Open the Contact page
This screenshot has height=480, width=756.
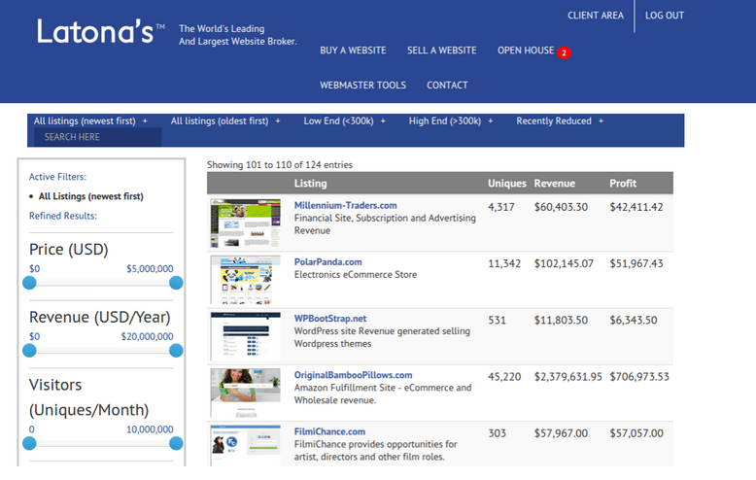click(x=447, y=86)
